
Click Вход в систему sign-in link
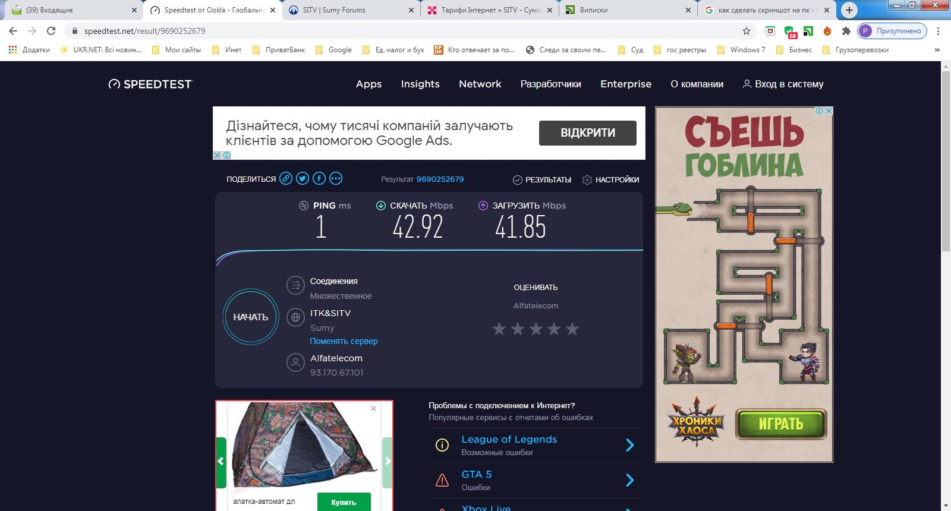click(x=783, y=84)
